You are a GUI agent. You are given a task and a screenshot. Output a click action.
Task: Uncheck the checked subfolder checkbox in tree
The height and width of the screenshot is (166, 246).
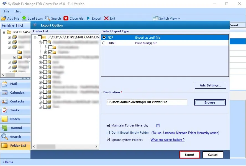(50, 52)
